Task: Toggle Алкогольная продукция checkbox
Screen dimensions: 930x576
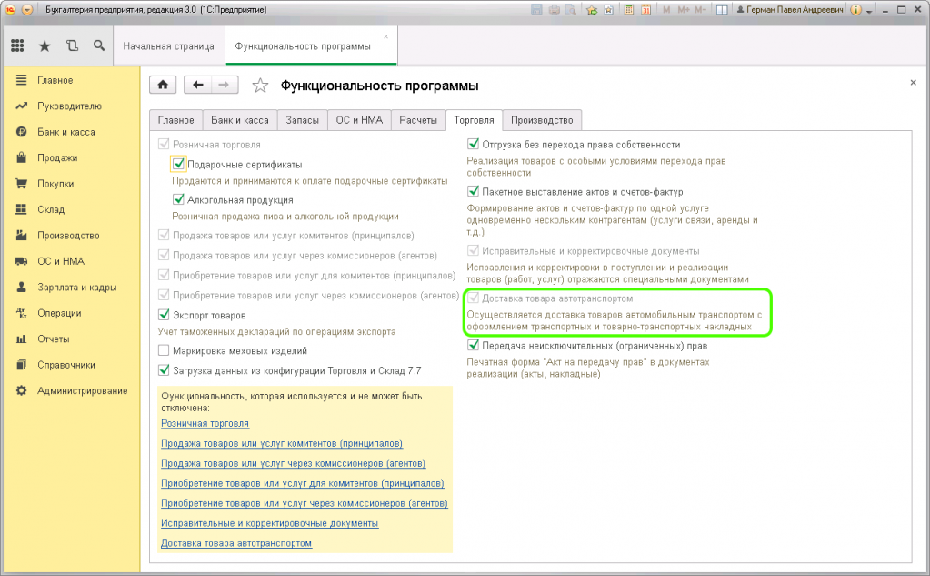Action: [x=178, y=199]
